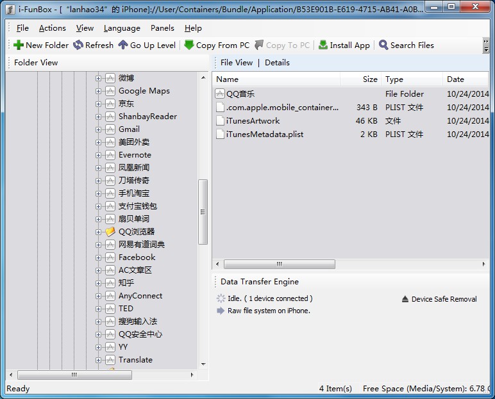This screenshot has width=495, height=399.
Task: Click the app icon beside Evernote
Action: tap(110, 155)
